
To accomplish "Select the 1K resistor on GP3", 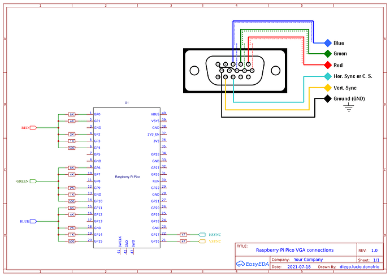I will pyautogui.click(x=72, y=141).
